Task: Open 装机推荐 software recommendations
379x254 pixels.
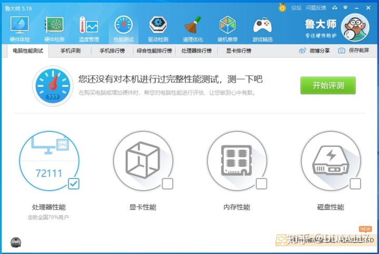Action: pyautogui.click(x=227, y=29)
